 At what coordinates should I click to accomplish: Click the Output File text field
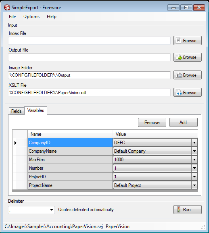coord(89,57)
